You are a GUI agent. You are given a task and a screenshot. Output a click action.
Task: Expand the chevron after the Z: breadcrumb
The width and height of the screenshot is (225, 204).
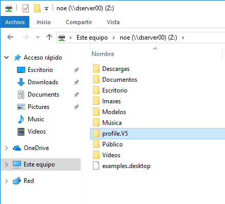(x=183, y=38)
